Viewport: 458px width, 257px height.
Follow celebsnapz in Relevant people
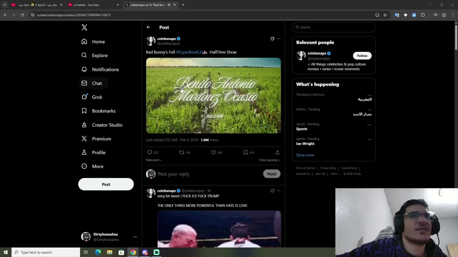click(362, 56)
